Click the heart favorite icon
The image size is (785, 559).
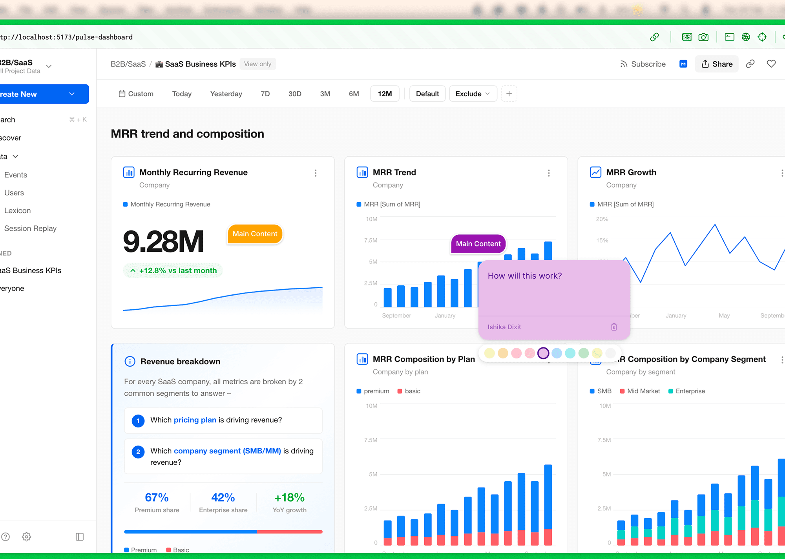click(771, 64)
